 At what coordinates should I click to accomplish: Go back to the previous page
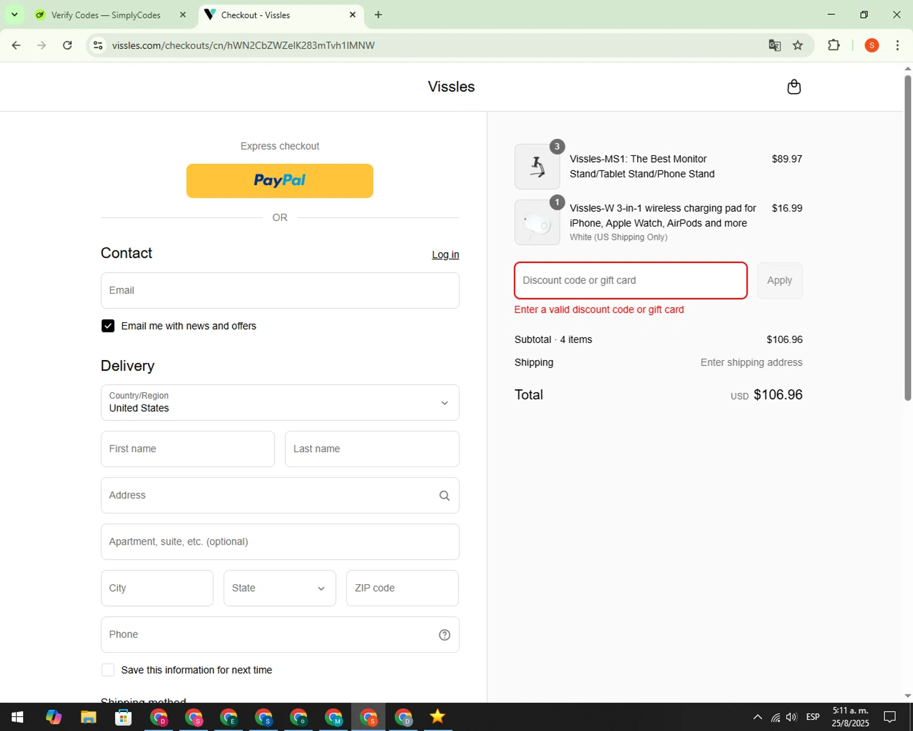16,45
